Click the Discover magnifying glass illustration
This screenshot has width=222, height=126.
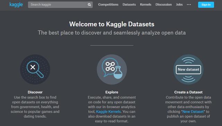tap(35, 70)
